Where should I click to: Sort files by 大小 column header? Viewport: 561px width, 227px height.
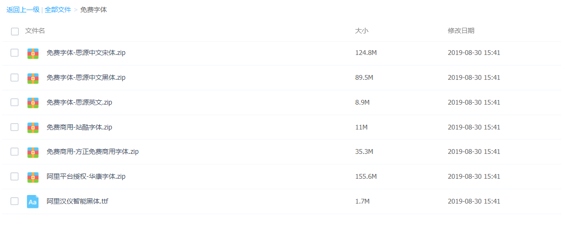point(362,31)
